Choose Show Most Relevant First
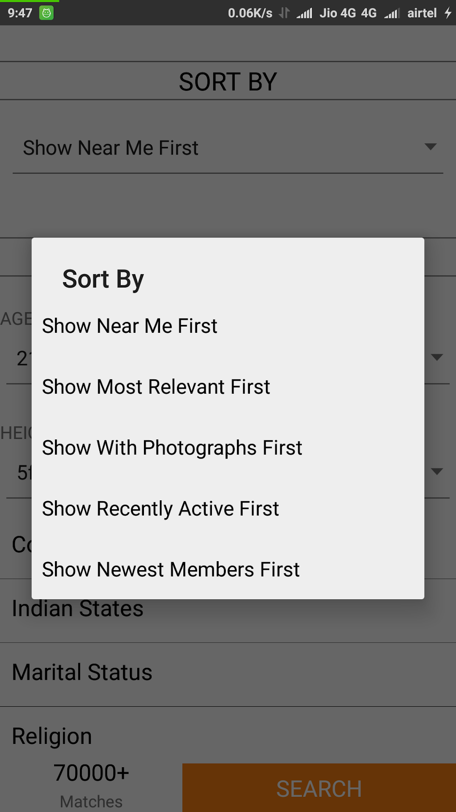The height and width of the screenshot is (812, 456). (156, 387)
